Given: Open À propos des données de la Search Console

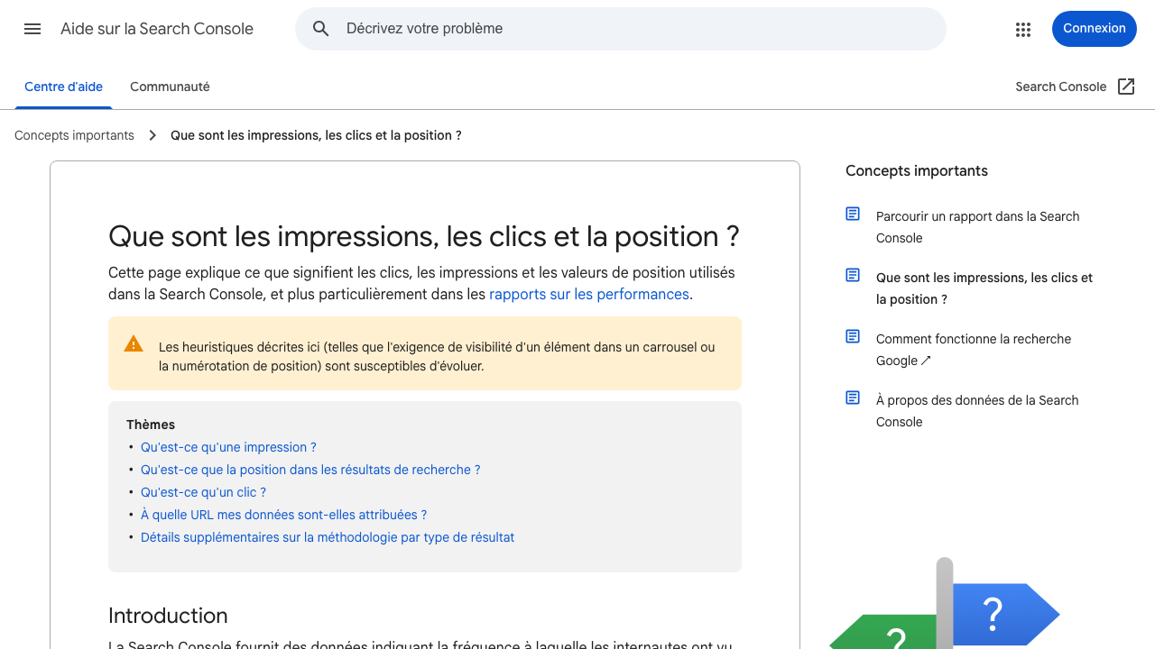Looking at the screenshot, I should [977, 411].
